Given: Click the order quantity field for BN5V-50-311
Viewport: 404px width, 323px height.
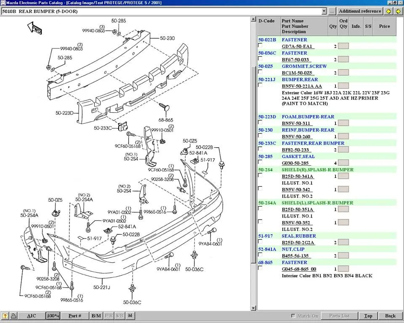Looking at the screenshot, I should (x=343, y=123).
